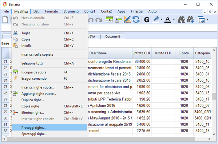Open the Dati menu

pos(36,11)
